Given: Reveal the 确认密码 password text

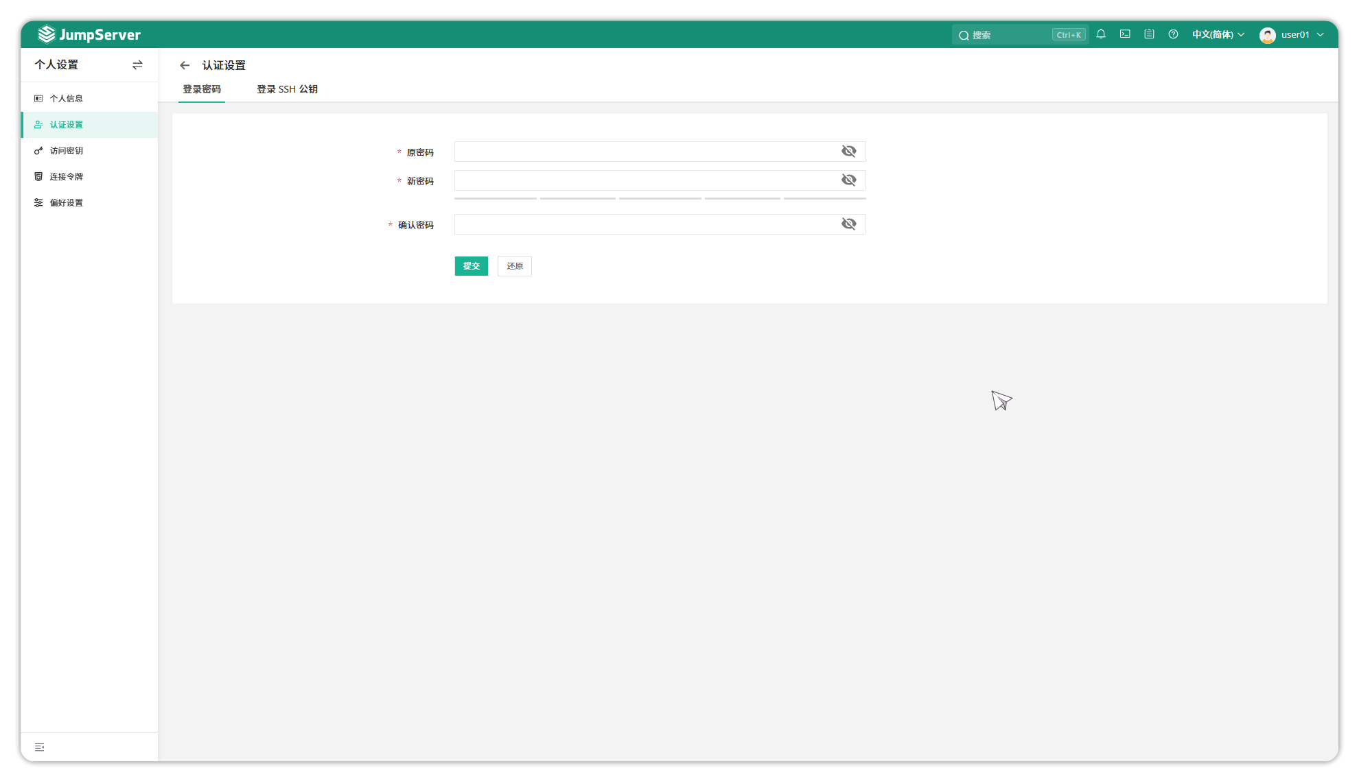Looking at the screenshot, I should (x=848, y=224).
